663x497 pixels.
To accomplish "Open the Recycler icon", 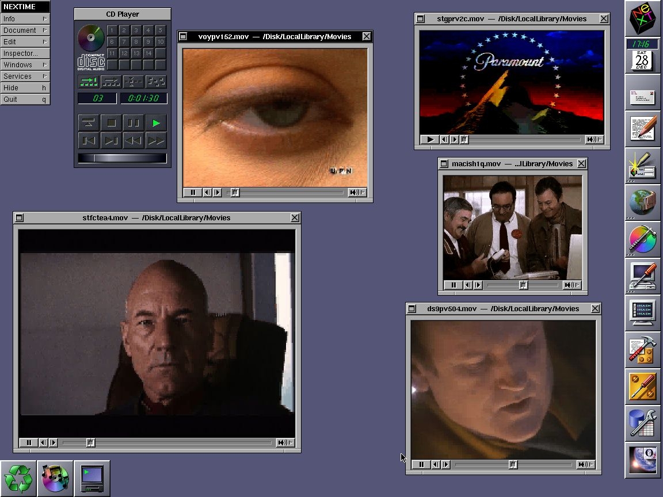I will 18,479.
